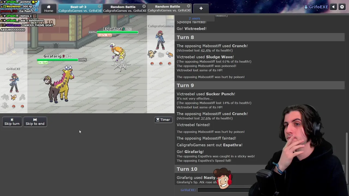
Task: Click the 2 users link
Action: click(x=194, y=18)
